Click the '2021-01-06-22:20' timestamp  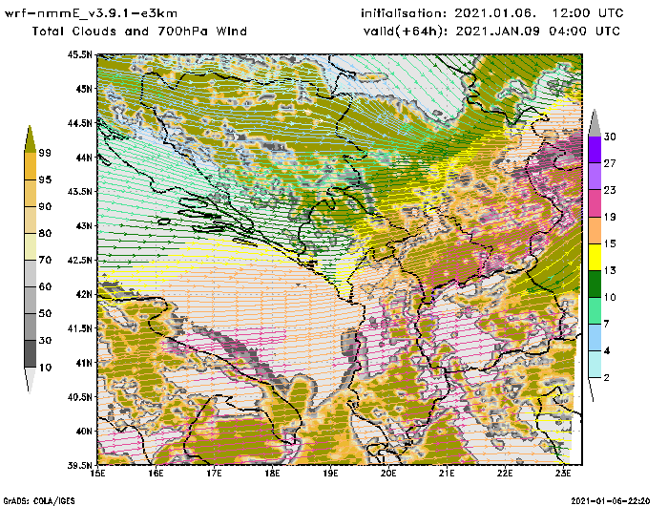(x=611, y=501)
